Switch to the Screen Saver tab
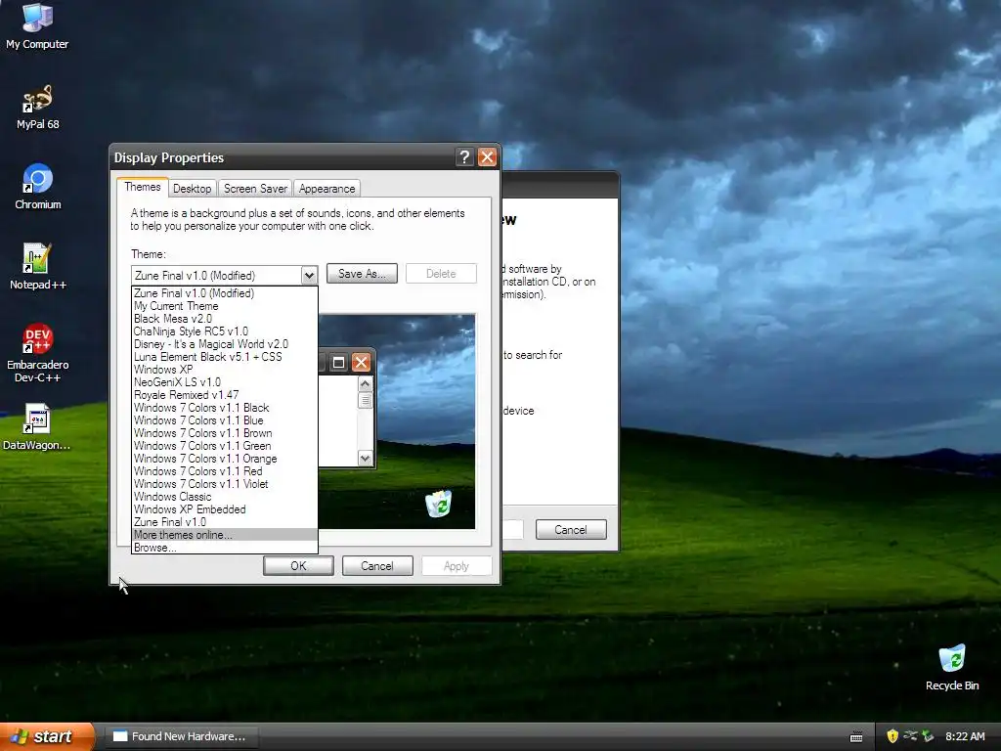The height and width of the screenshot is (751, 1001). [x=255, y=189]
